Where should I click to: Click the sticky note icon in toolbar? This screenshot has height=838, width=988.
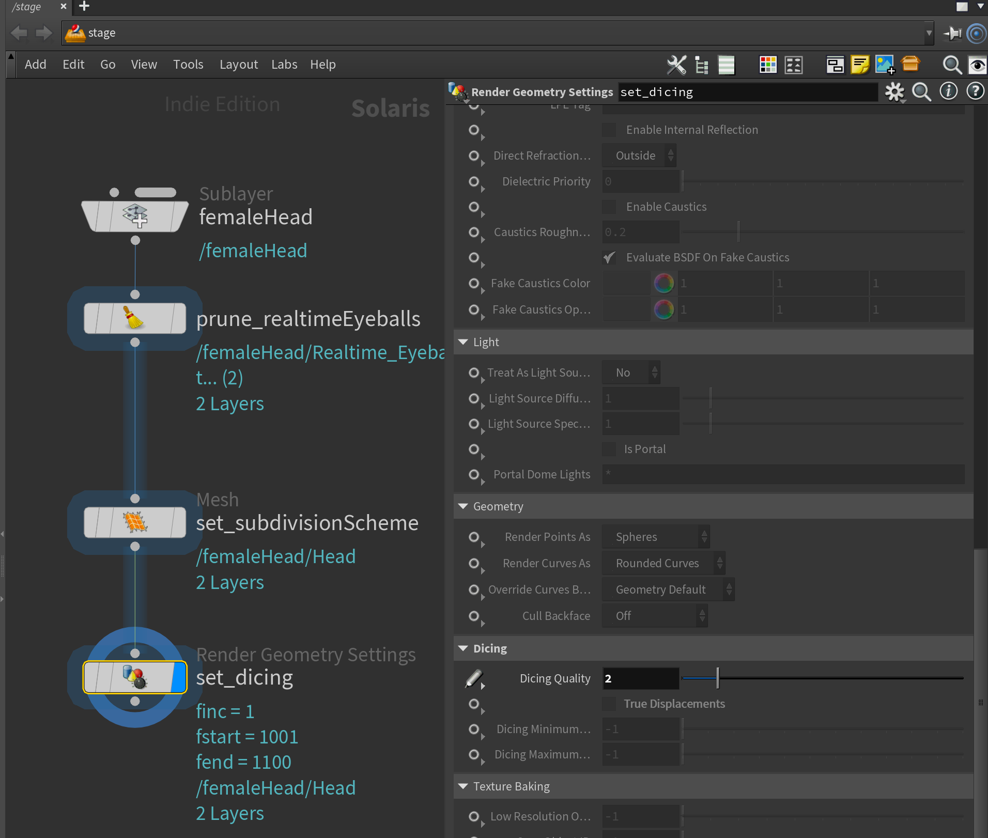pyautogui.click(x=860, y=65)
